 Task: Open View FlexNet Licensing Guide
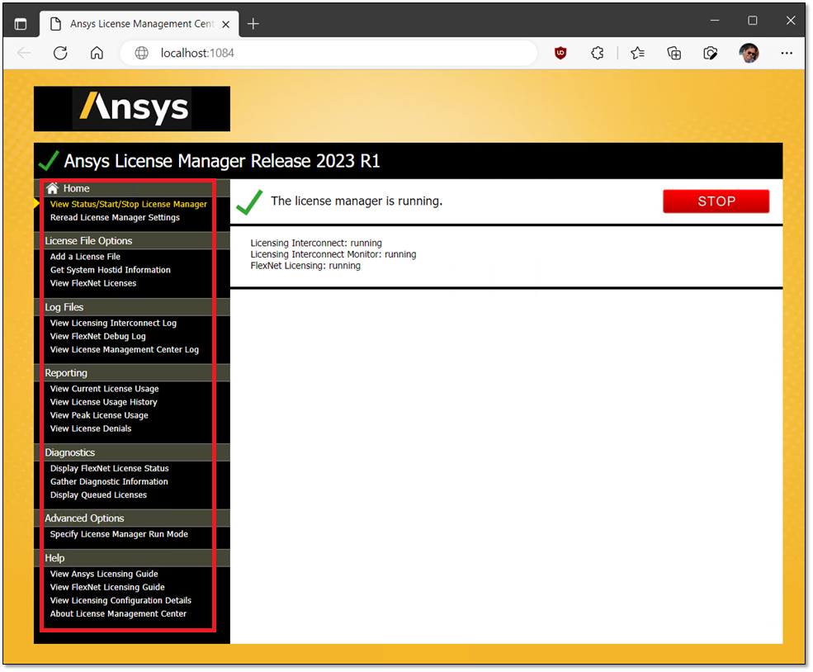tap(107, 588)
